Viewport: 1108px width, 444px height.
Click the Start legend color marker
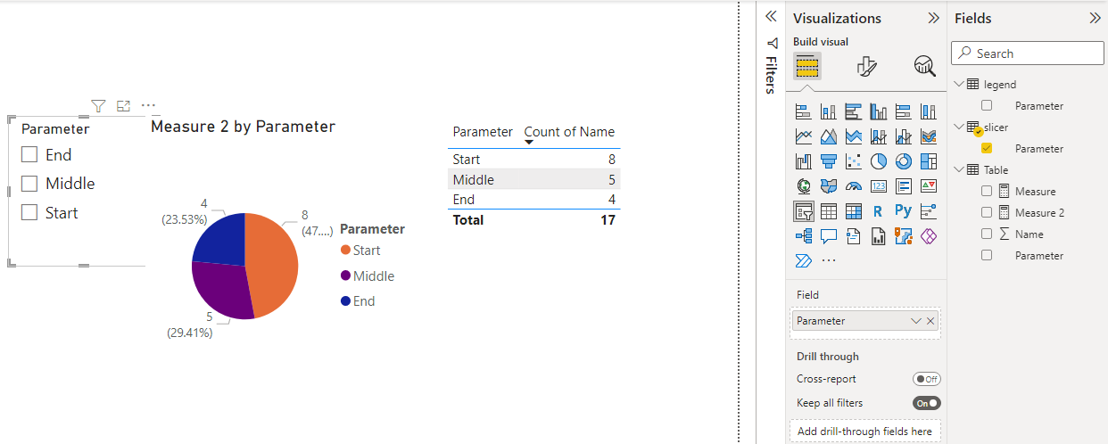[345, 251]
